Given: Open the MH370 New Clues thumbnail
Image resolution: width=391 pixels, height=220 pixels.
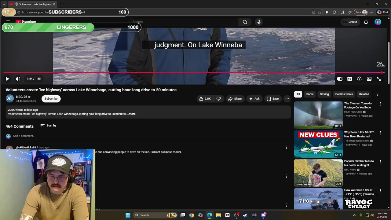Looking at the screenshot, I should [x=318, y=144].
